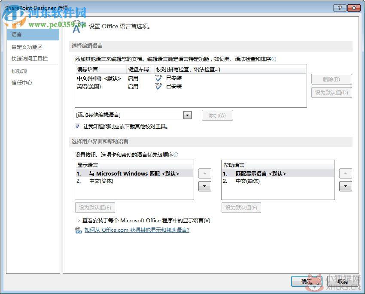Click the info icon after the editing language description
Image resolution: width=365 pixels, height=294 pixels.
(x=274, y=59)
